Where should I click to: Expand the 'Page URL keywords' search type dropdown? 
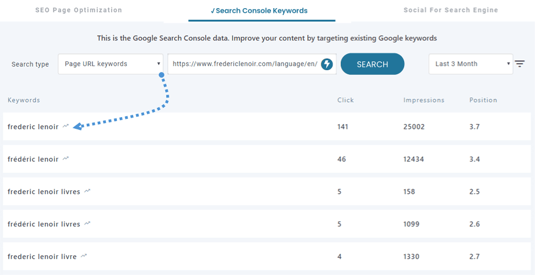110,64
